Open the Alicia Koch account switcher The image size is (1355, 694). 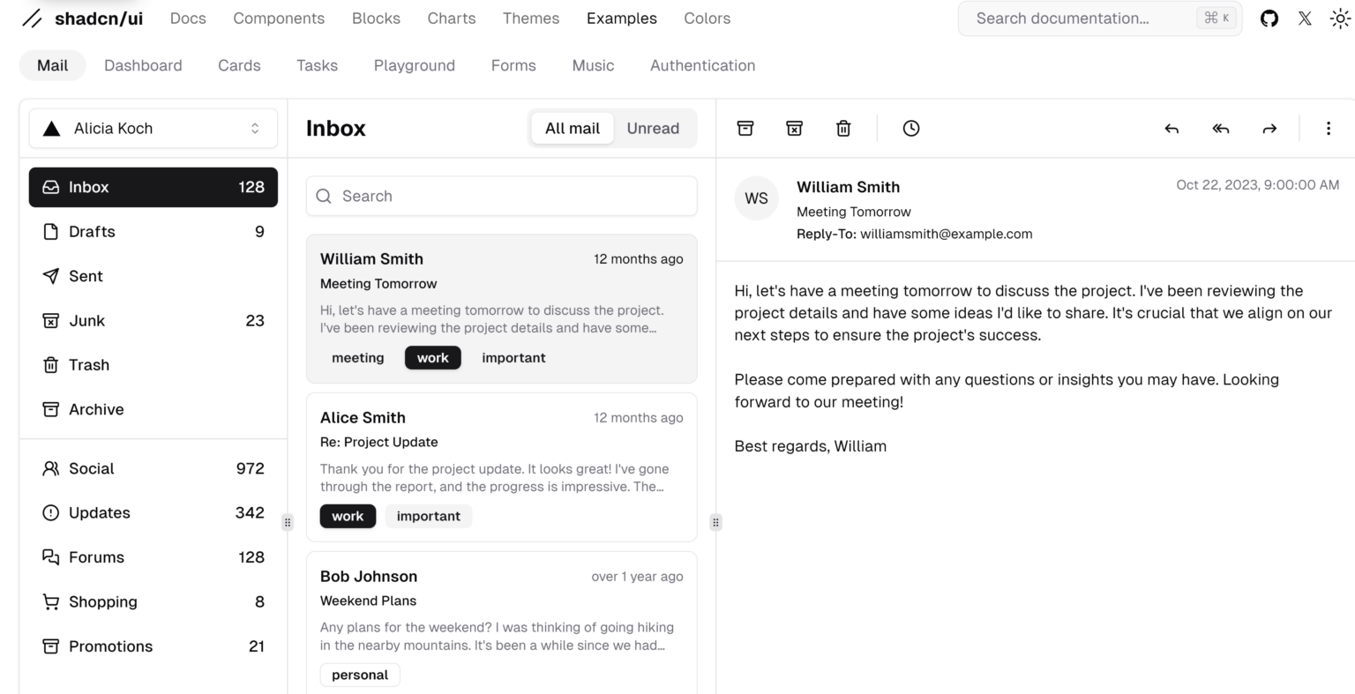point(153,128)
